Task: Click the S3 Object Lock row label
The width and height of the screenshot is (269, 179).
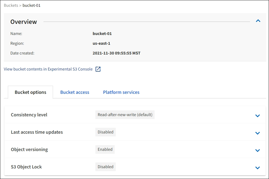Action: coord(26,167)
